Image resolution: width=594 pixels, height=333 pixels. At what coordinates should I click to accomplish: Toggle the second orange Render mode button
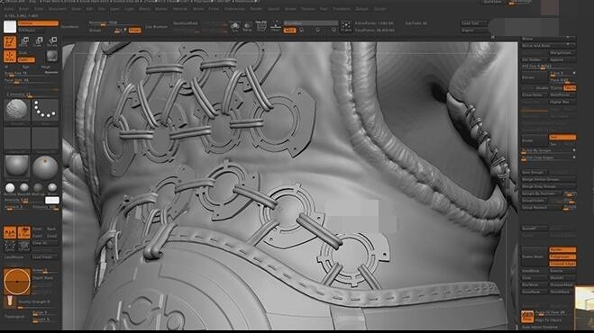pyautogui.click(x=562, y=256)
